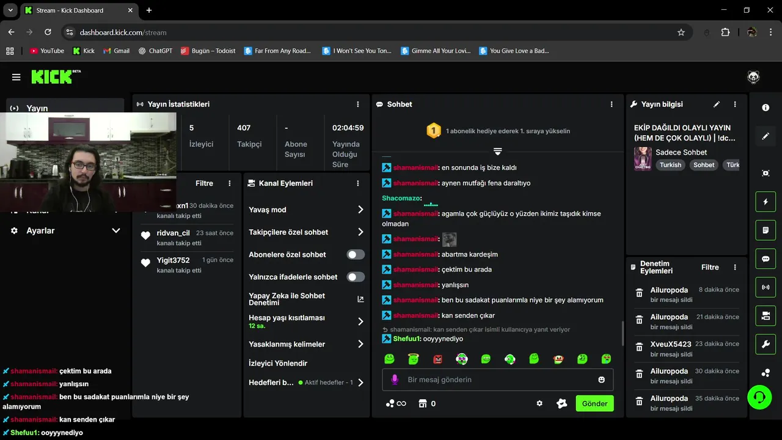Send the message with Gönder button

[x=594, y=403]
